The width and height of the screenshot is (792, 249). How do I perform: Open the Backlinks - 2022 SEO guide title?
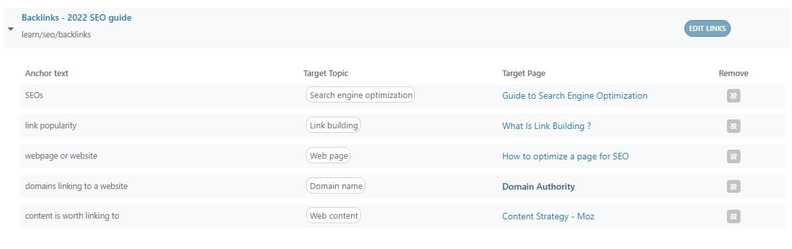[x=77, y=18]
